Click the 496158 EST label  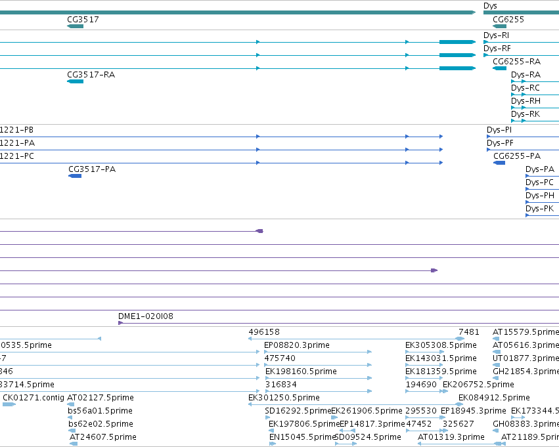click(x=264, y=332)
